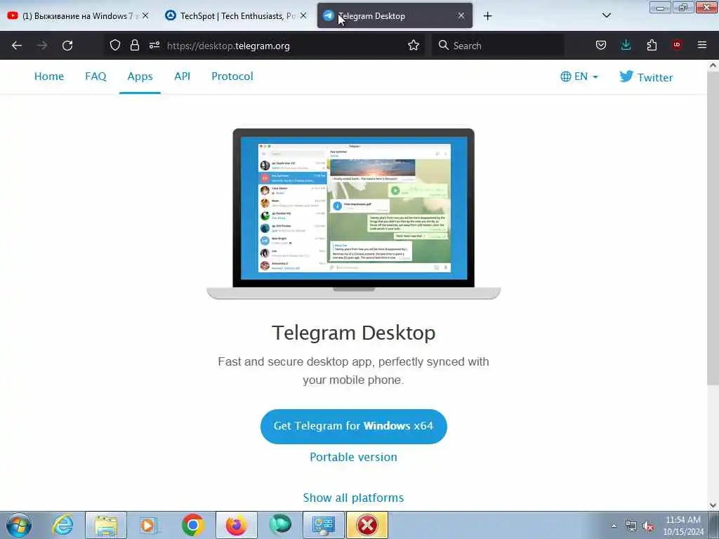Open the FAQ navigation link
This screenshot has height=539, width=719.
[x=95, y=76]
